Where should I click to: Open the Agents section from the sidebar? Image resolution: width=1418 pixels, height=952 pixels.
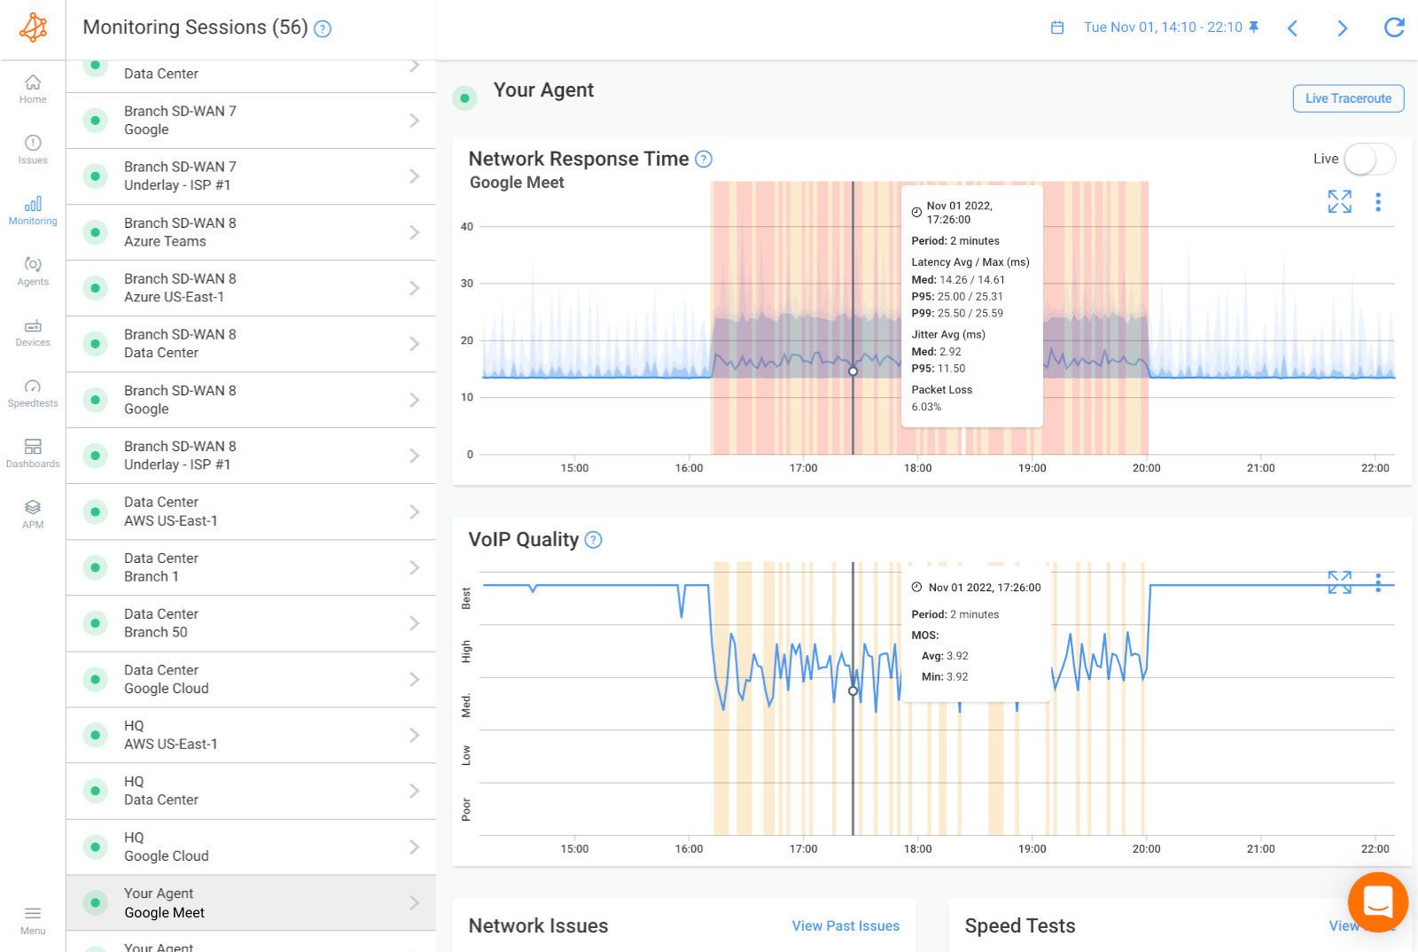[x=33, y=270]
